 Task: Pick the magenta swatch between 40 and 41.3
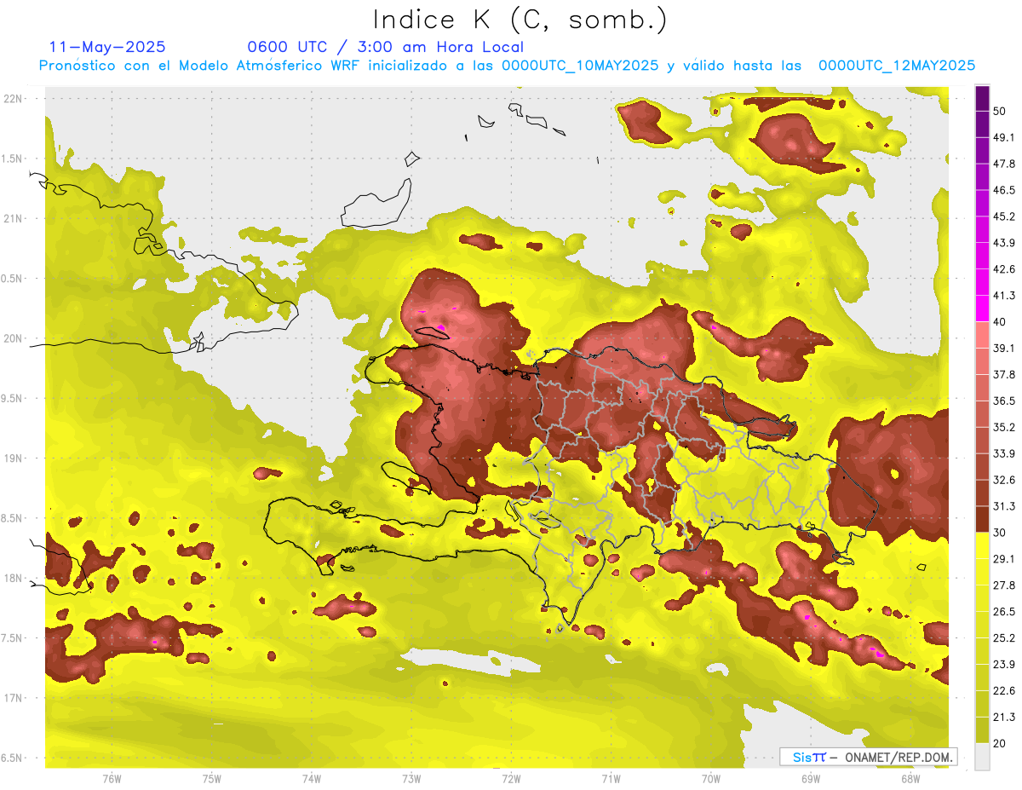(982, 309)
